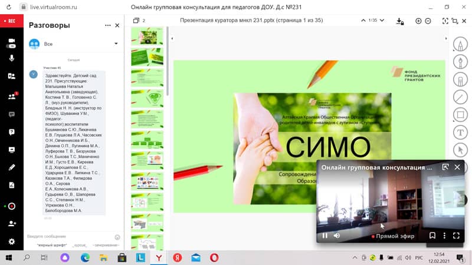The height and width of the screenshot is (265, 472).
Task: Open the settings gear in sidebar
Action: [11, 241]
